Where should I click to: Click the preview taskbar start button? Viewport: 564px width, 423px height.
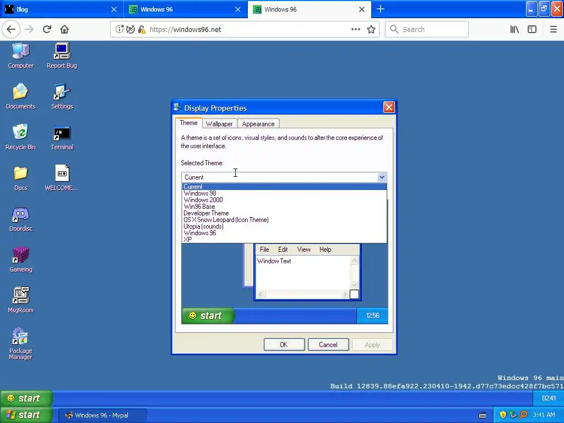pyautogui.click(x=208, y=316)
